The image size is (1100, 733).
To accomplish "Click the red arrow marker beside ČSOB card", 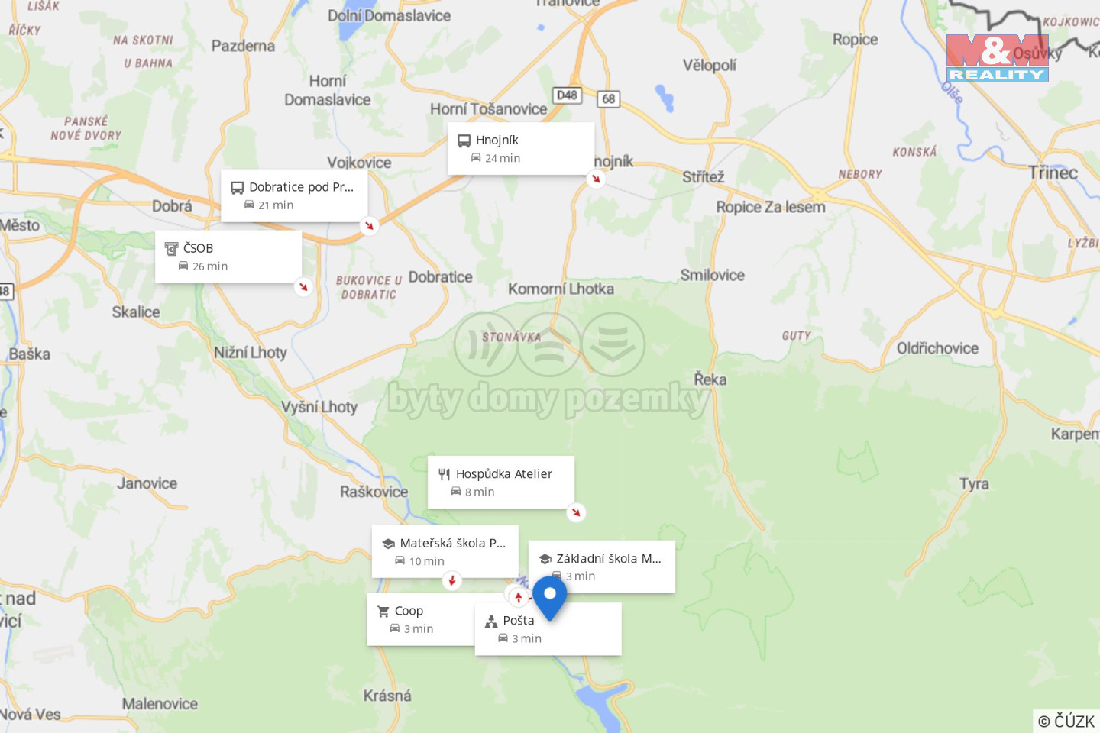I will pos(303,287).
